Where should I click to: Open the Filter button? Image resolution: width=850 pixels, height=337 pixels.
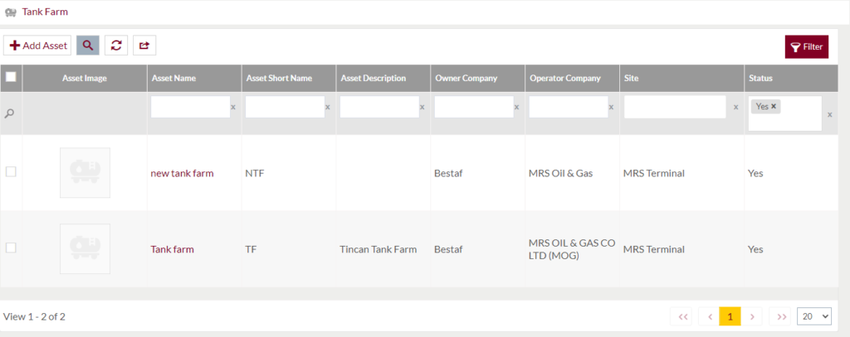coord(807,47)
